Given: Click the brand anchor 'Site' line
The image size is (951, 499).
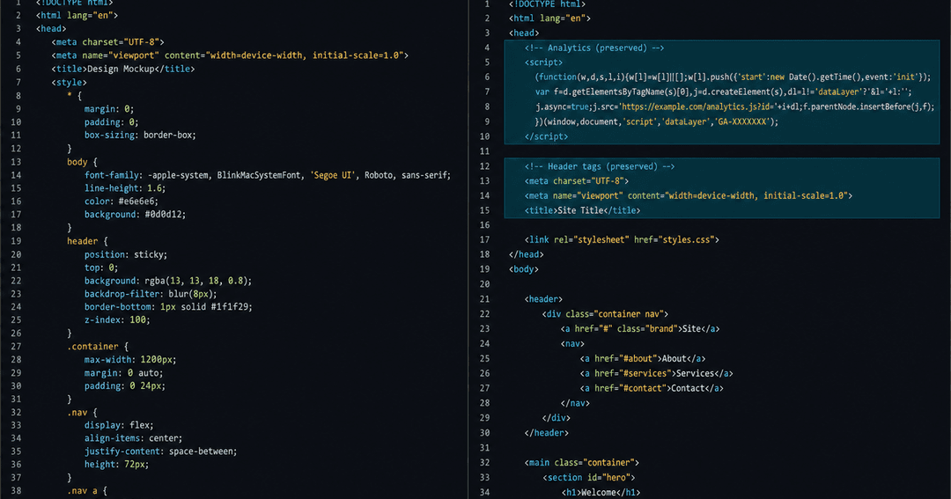Looking at the screenshot, I should [x=640, y=328].
